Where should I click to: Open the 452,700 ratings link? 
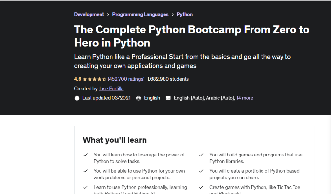(126, 79)
